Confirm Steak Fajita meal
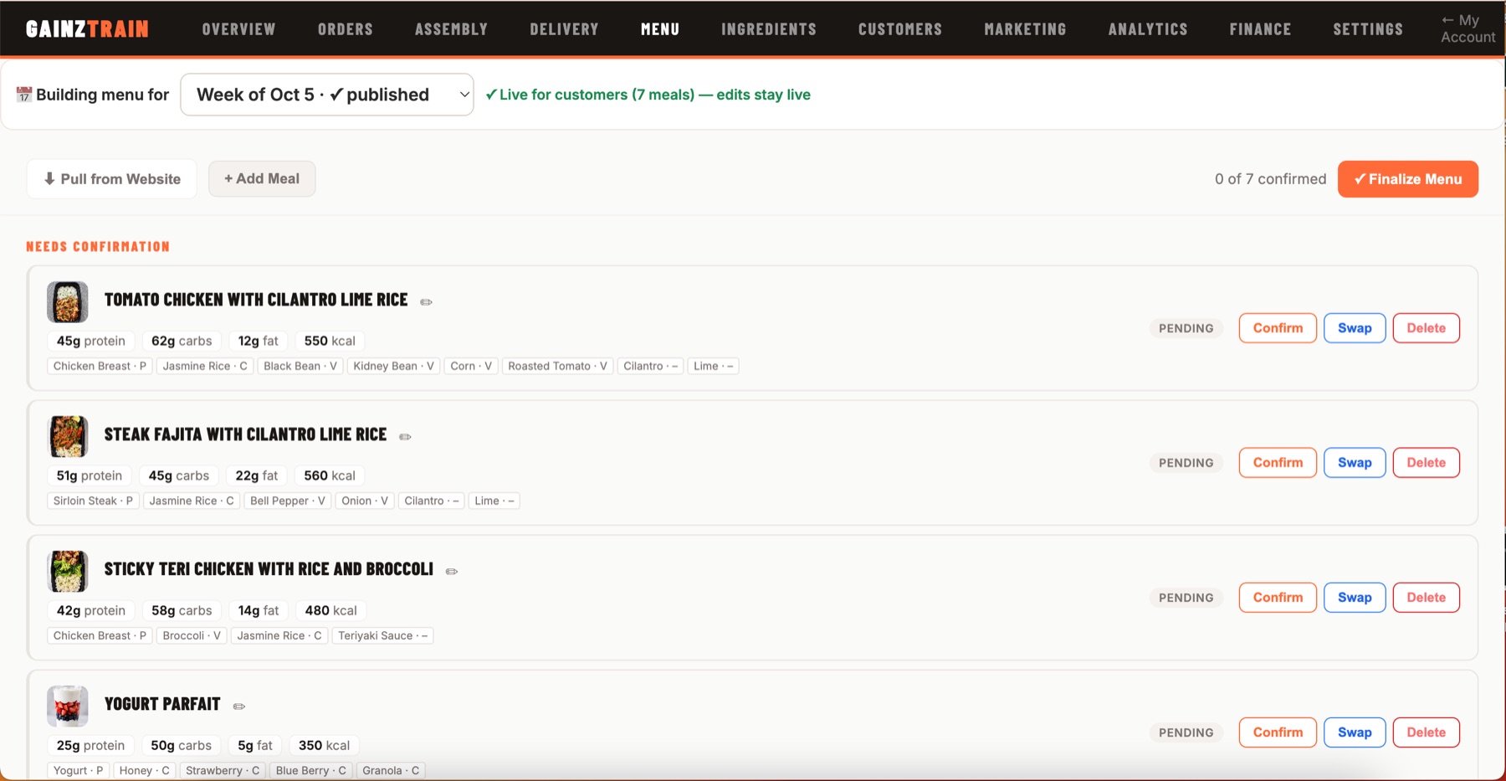This screenshot has width=1506, height=781. point(1278,463)
